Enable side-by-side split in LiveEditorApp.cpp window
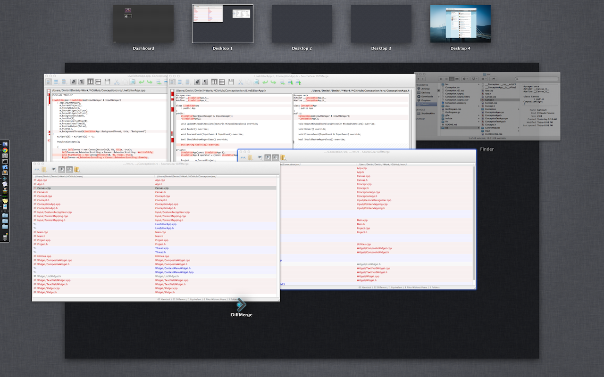The width and height of the screenshot is (604, 377). tap(90, 82)
